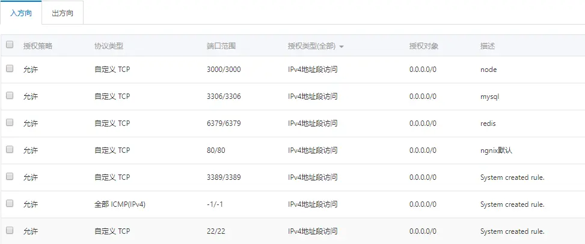Select port range 80/80
This screenshot has height=244, width=585.
[216, 150]
